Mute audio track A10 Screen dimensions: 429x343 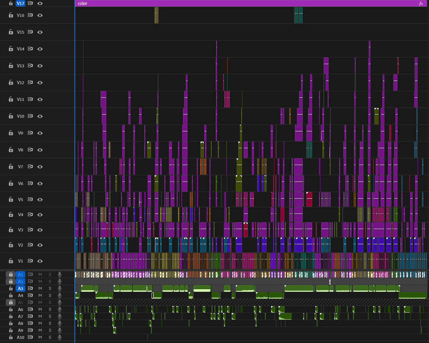coord(40,337)
